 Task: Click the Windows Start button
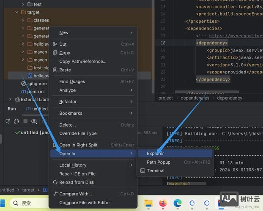tap(3, 203)
